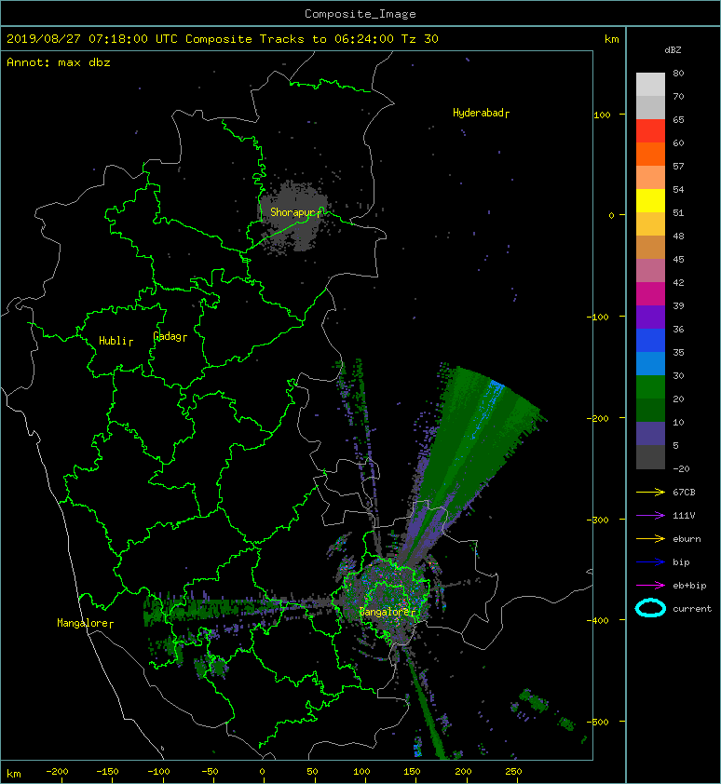Click the 'current' legend label text
This screenshot has width=721, height=784.
[692, 609]
